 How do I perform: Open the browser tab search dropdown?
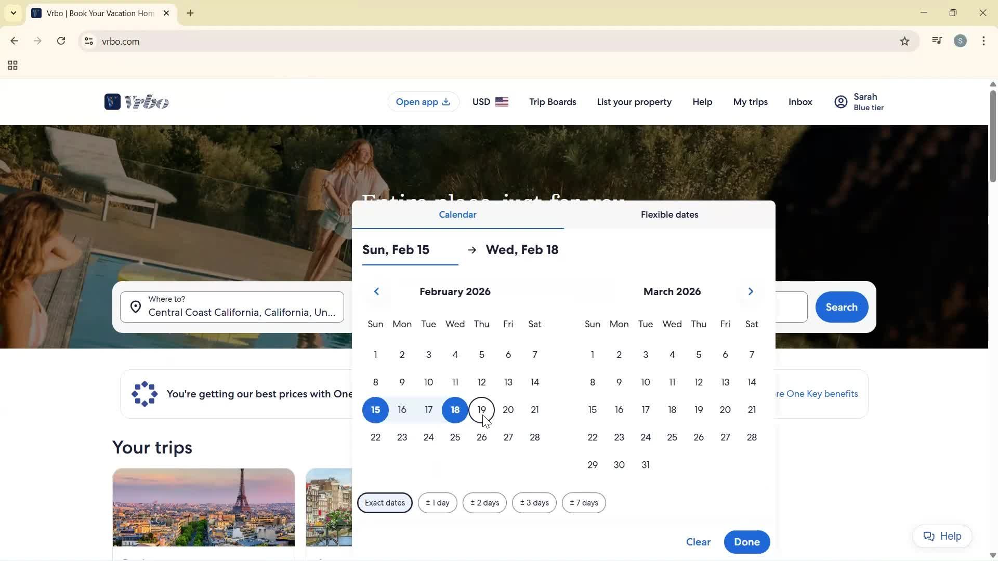pyautogui.click(x=14, y=13)
